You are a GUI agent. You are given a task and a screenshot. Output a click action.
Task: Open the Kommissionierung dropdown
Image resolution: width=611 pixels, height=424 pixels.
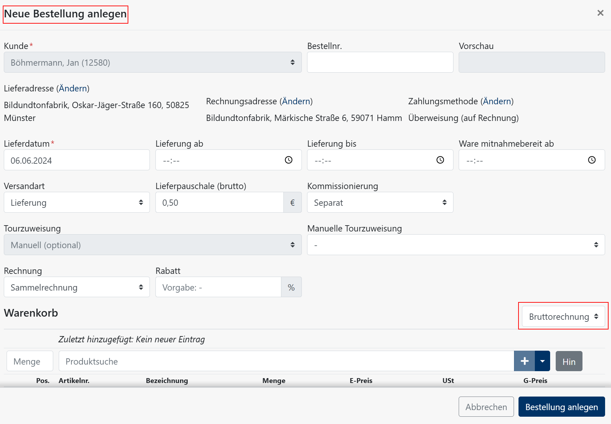point(380,202)
